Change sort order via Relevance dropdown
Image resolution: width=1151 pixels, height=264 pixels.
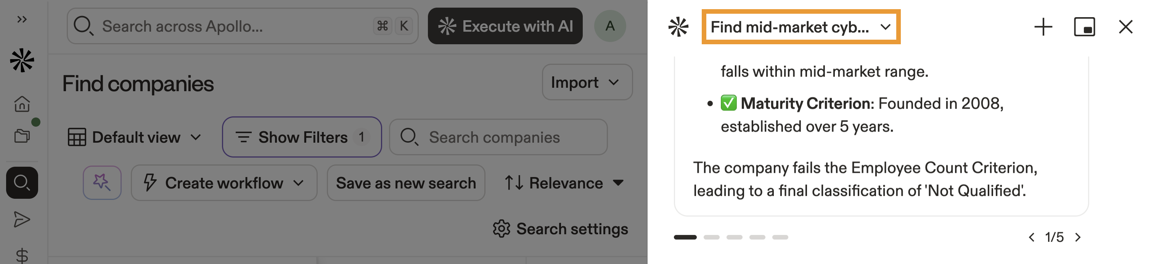click(x=564, y=183)
